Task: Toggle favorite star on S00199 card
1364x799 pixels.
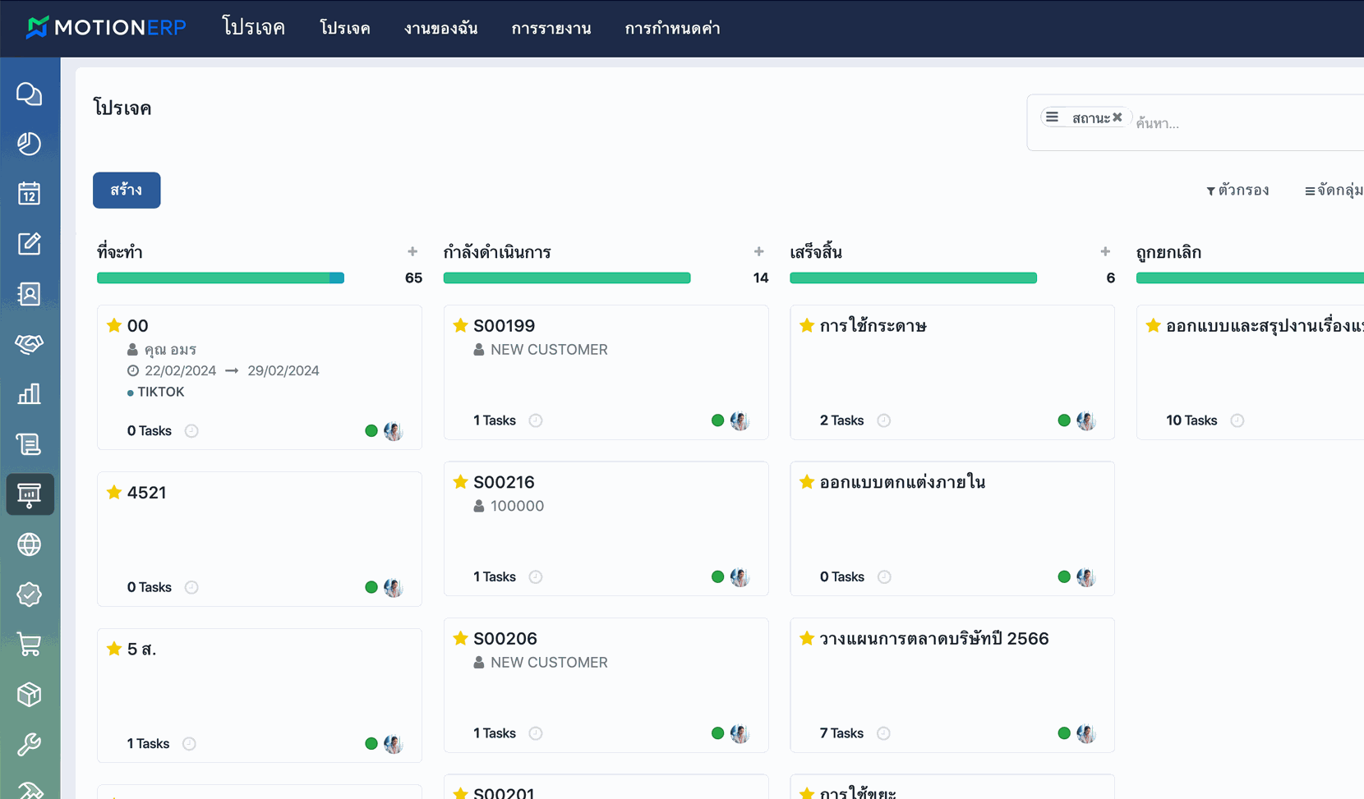Action: coord(460,326)
